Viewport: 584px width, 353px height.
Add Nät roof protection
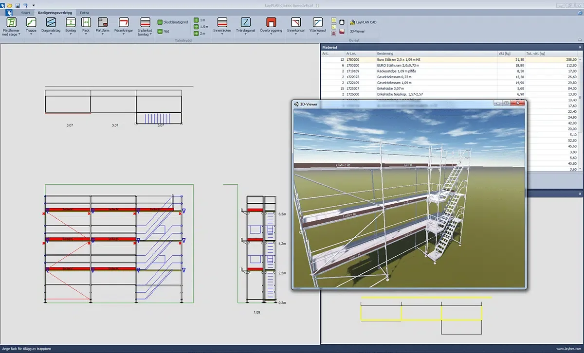point(164,31)
